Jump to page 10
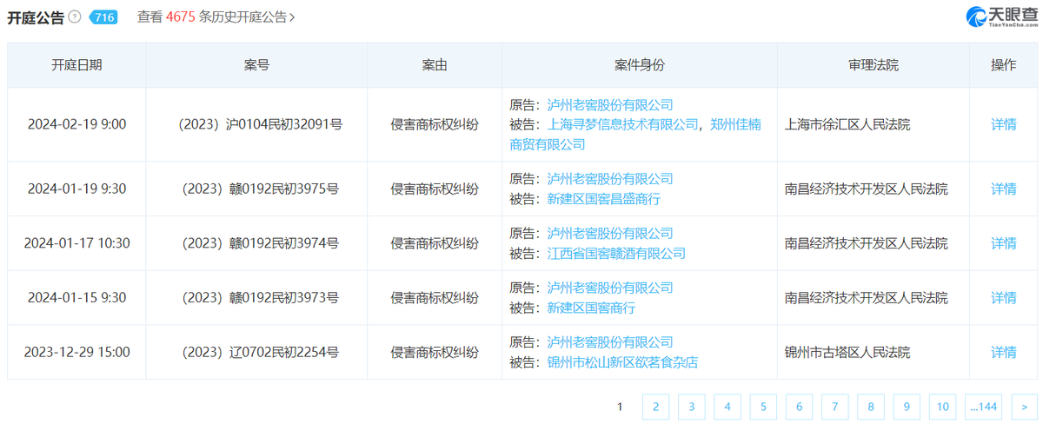 click(942, 407)
